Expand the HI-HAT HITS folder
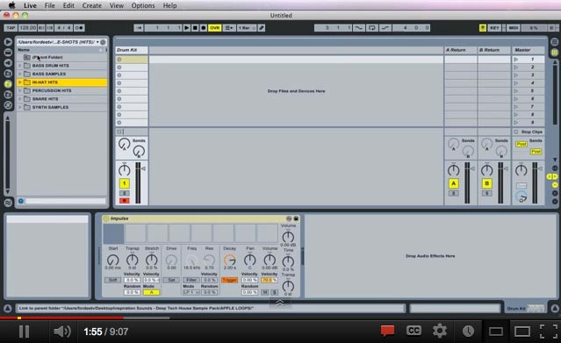561x343 pixels. (x=20, y=82)
